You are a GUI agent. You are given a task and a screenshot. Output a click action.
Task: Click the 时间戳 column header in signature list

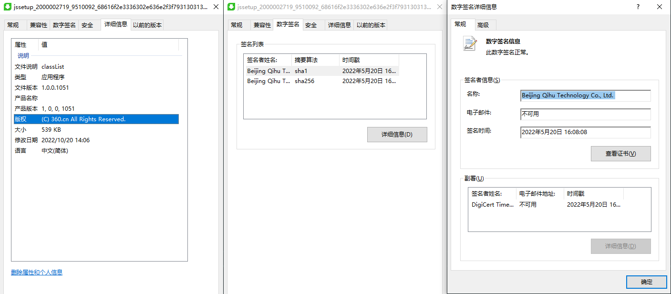[369, 60]
